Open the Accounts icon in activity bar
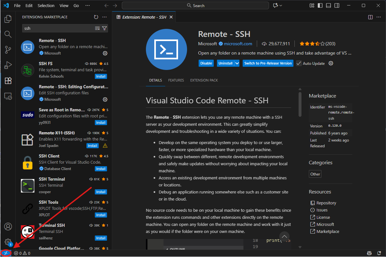 point(8,227)
